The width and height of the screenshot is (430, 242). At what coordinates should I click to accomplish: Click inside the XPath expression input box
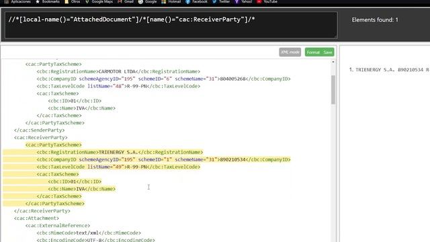(171, 25)
